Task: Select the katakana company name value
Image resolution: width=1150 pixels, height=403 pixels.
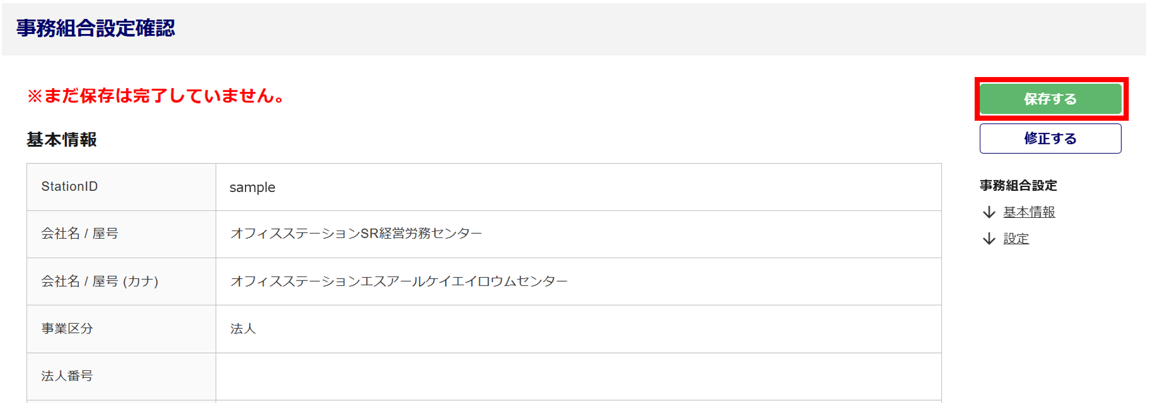Action: 398,281
